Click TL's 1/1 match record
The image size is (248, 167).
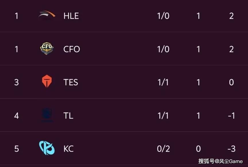[163, 116]
